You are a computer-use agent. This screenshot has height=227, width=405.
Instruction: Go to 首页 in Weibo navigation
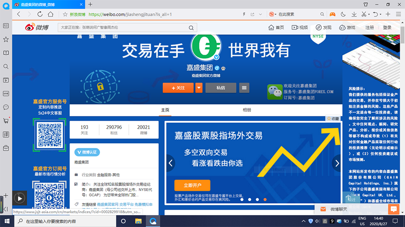click(276, 27)
